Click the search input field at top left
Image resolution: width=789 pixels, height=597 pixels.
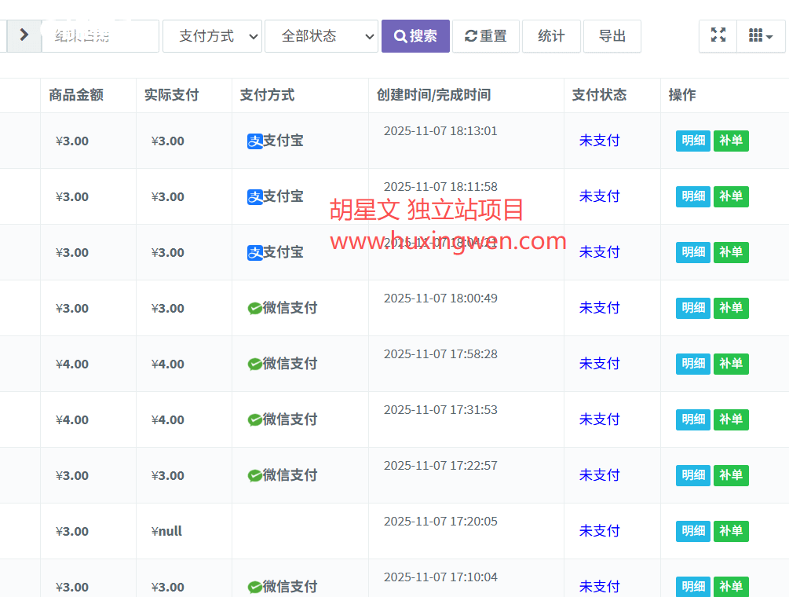pyautogui.click(x=100, y=35)
